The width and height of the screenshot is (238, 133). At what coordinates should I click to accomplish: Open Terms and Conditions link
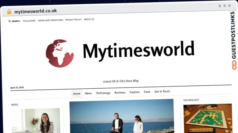point(51,20)
